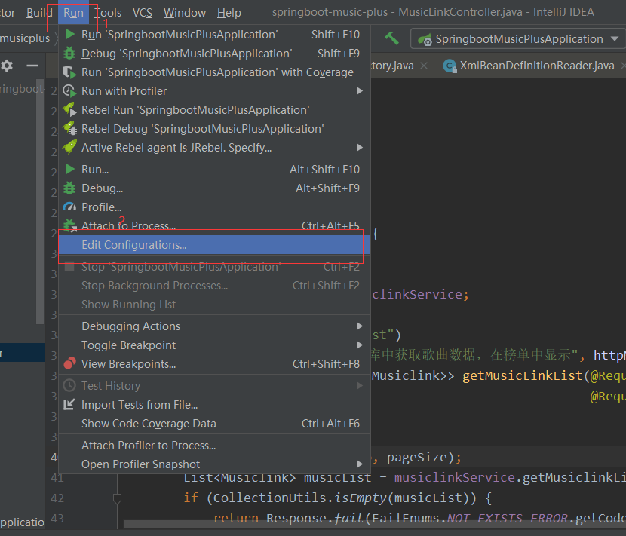The height and width of the screenshot is (536, 626).
Task: Click NOT_EXISTS_ERROR constant on line 43
Action: (x=507, y=519)
